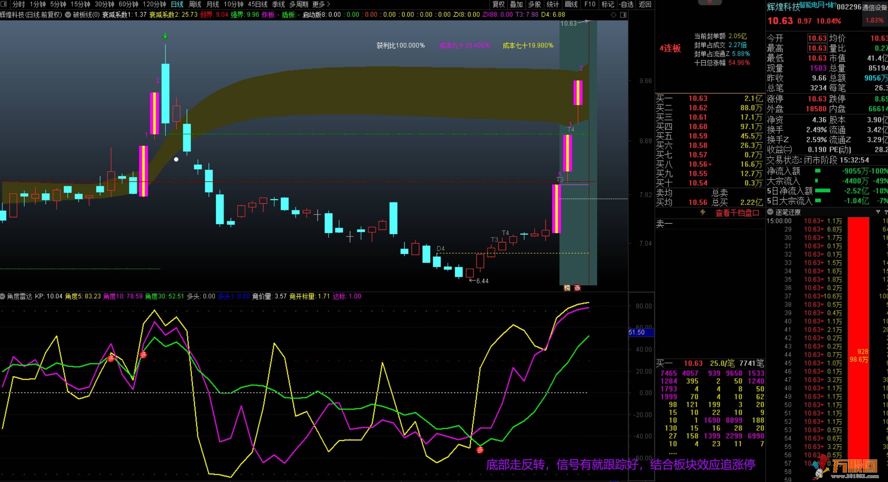
Task: Click the 51.50 value label on indicator axis
Action: 641,332
